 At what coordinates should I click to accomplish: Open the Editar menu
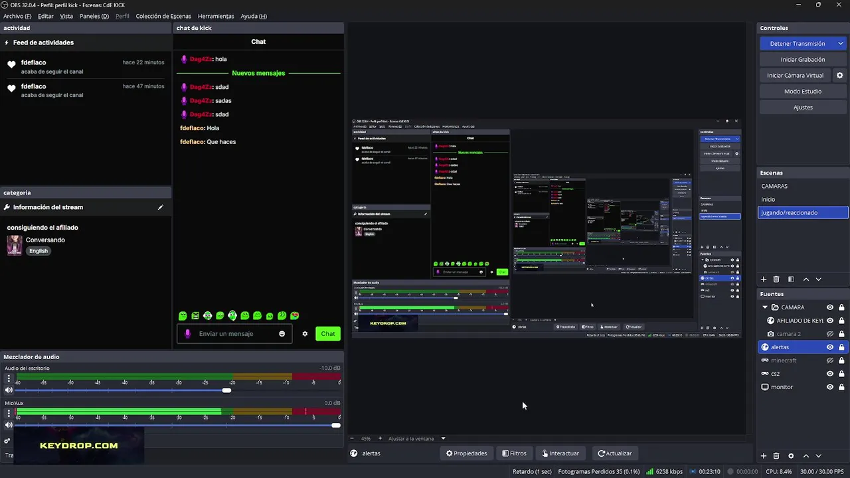click(46, 16)
